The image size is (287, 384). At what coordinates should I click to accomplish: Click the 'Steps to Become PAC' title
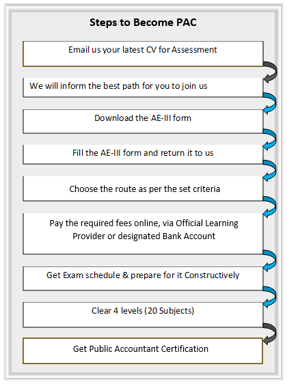143,23
